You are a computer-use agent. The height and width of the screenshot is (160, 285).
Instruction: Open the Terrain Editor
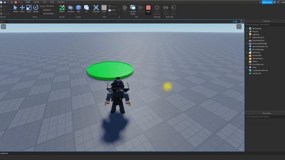(62, 8)
